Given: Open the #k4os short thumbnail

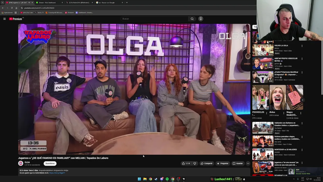Looking at the screenshot, I should [x=278, y=97].
